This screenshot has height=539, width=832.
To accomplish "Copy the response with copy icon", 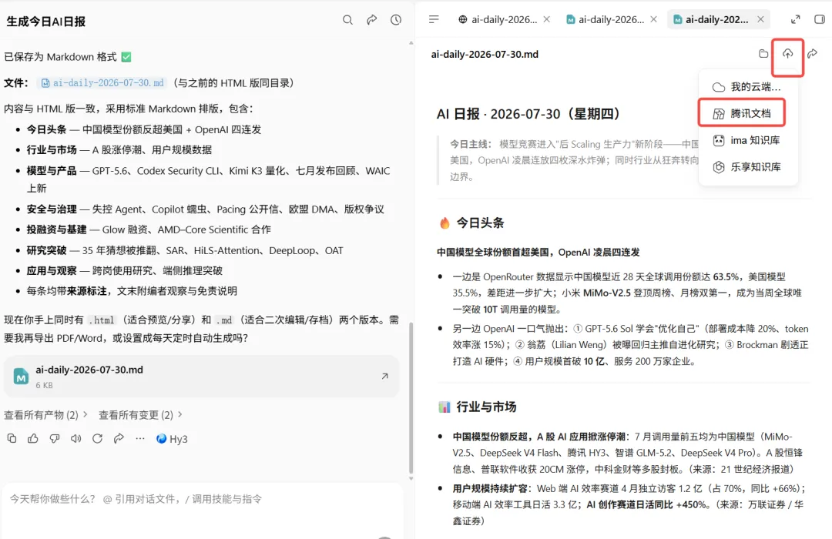I will point(12,438).
